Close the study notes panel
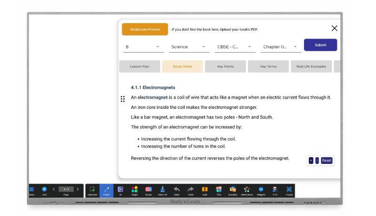The height and width of the screenshot is (216, 376). point(334,28)
